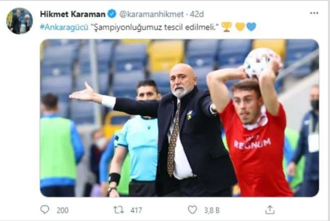
Task: Click the quoted tweet text "Şampiyonluğumuz tescil edilmeli."
Action: click(x=155, y=27)
